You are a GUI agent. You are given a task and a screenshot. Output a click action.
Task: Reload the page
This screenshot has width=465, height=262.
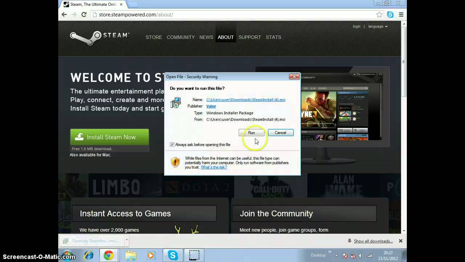click(x=84, y=15)
